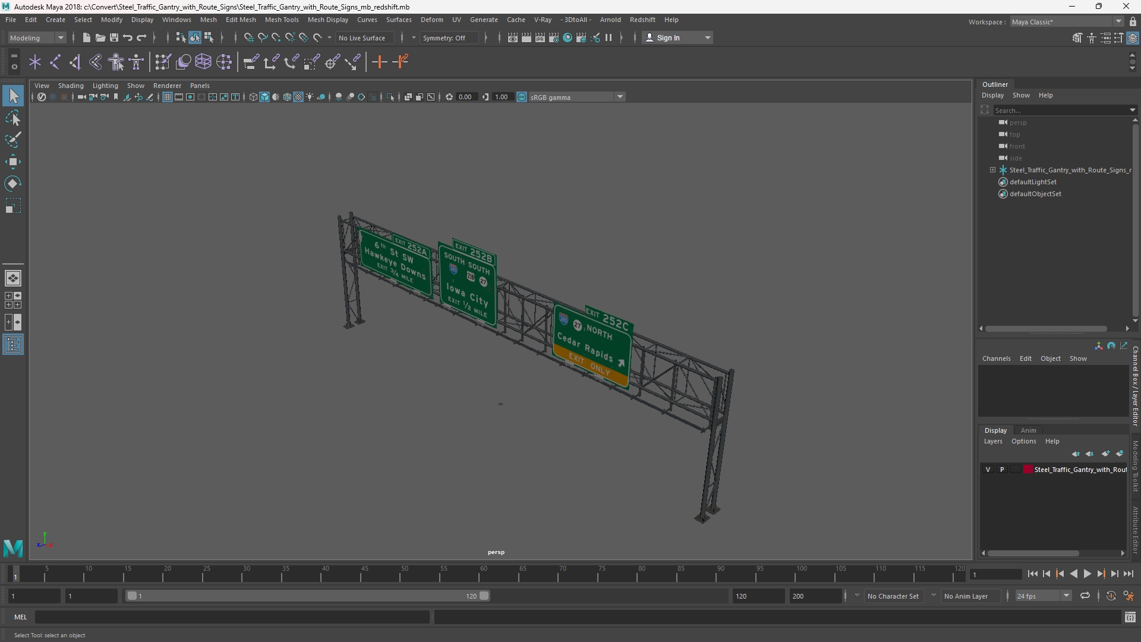Open the layer Options menu
Image resolution: width=1141 pixels, height=642 pixels.
[1023, 441]
